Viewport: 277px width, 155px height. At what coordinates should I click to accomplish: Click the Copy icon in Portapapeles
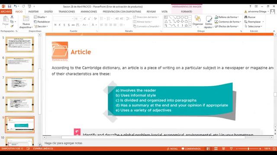pos(12,22)
